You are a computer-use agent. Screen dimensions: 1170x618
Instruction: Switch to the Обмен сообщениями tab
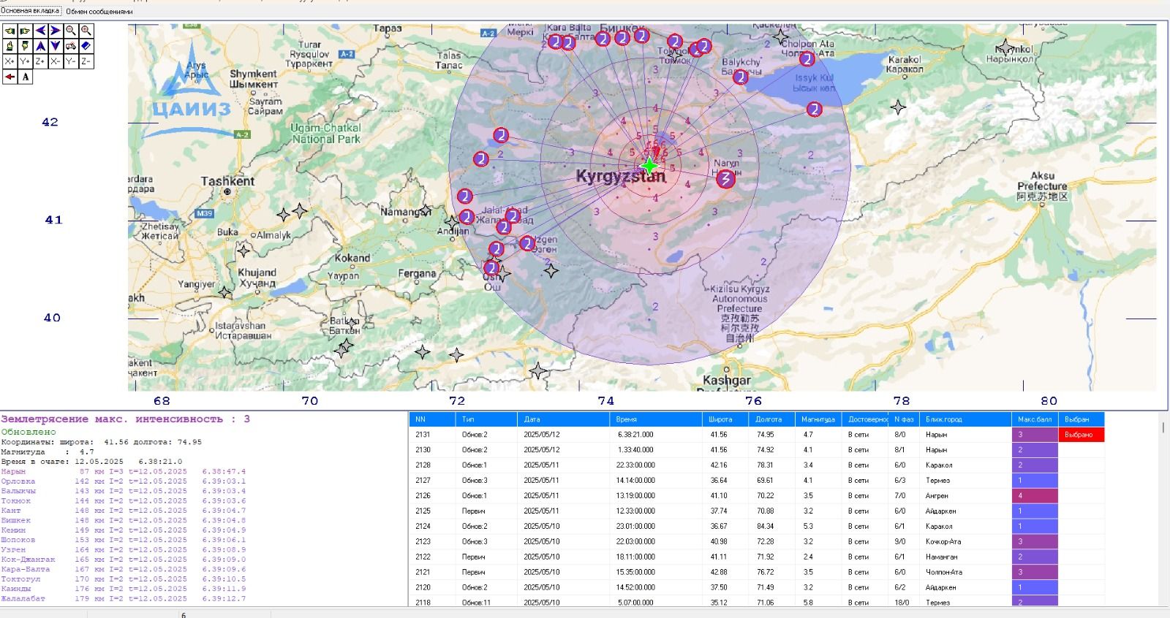coord(99,12)
